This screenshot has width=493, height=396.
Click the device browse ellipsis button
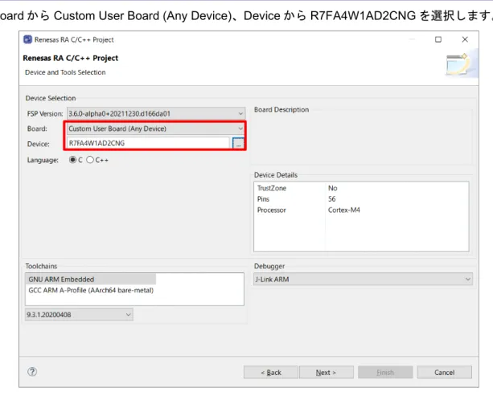tap(238, 144)
